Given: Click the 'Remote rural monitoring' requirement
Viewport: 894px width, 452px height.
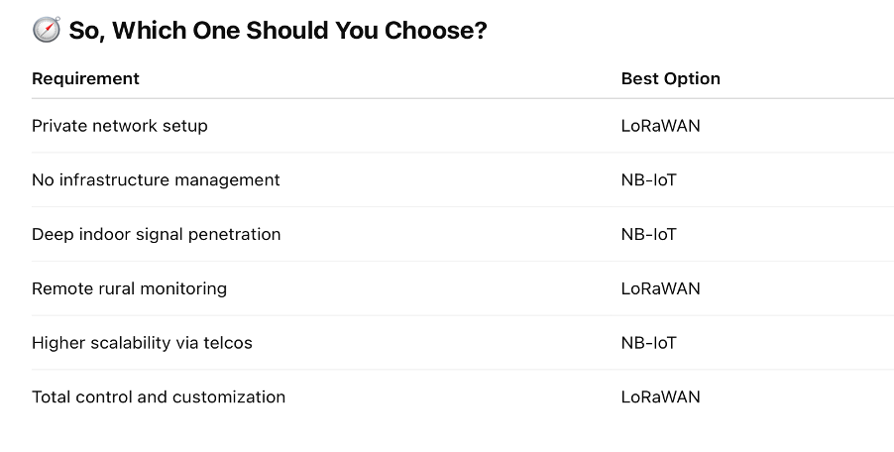Looking at the screenshot, I should coord(129,288).
